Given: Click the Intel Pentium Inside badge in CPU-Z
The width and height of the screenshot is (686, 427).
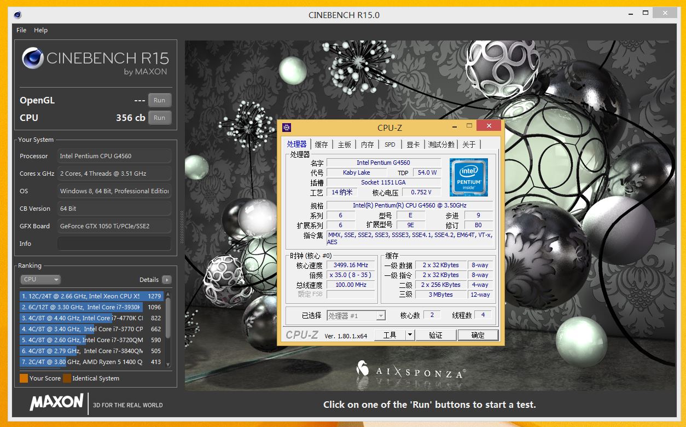Looking at the screenshot, I should point(468,177).
